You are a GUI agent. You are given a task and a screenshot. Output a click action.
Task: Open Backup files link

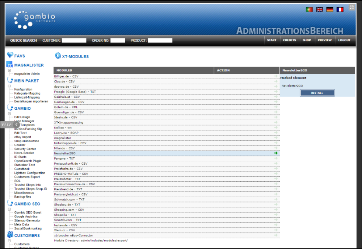[22, 197]
